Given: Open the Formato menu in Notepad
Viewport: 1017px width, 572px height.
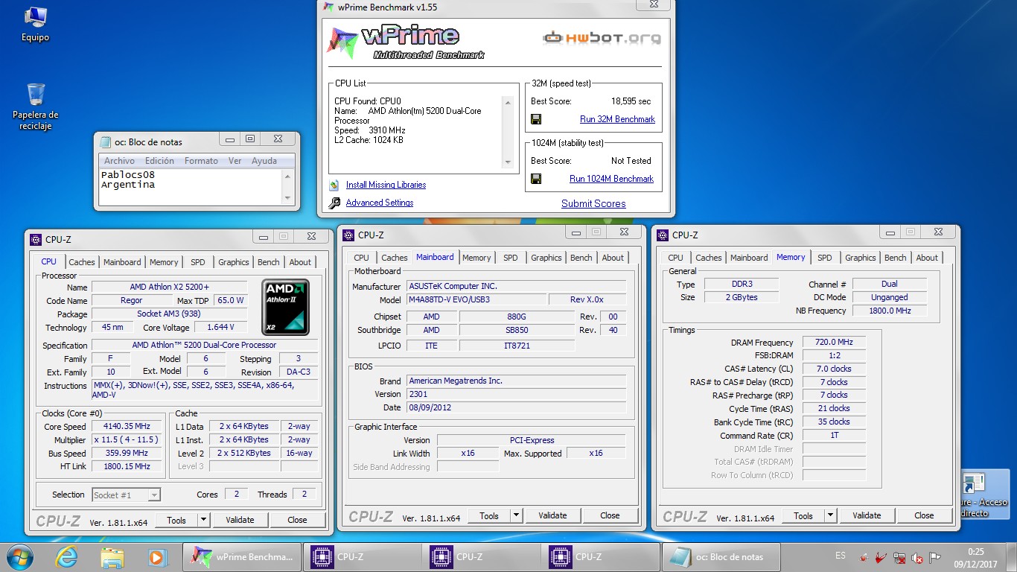Looking at the screenshot, I should (201, 161).
